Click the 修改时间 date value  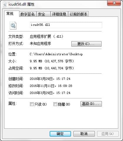(51, 86)
